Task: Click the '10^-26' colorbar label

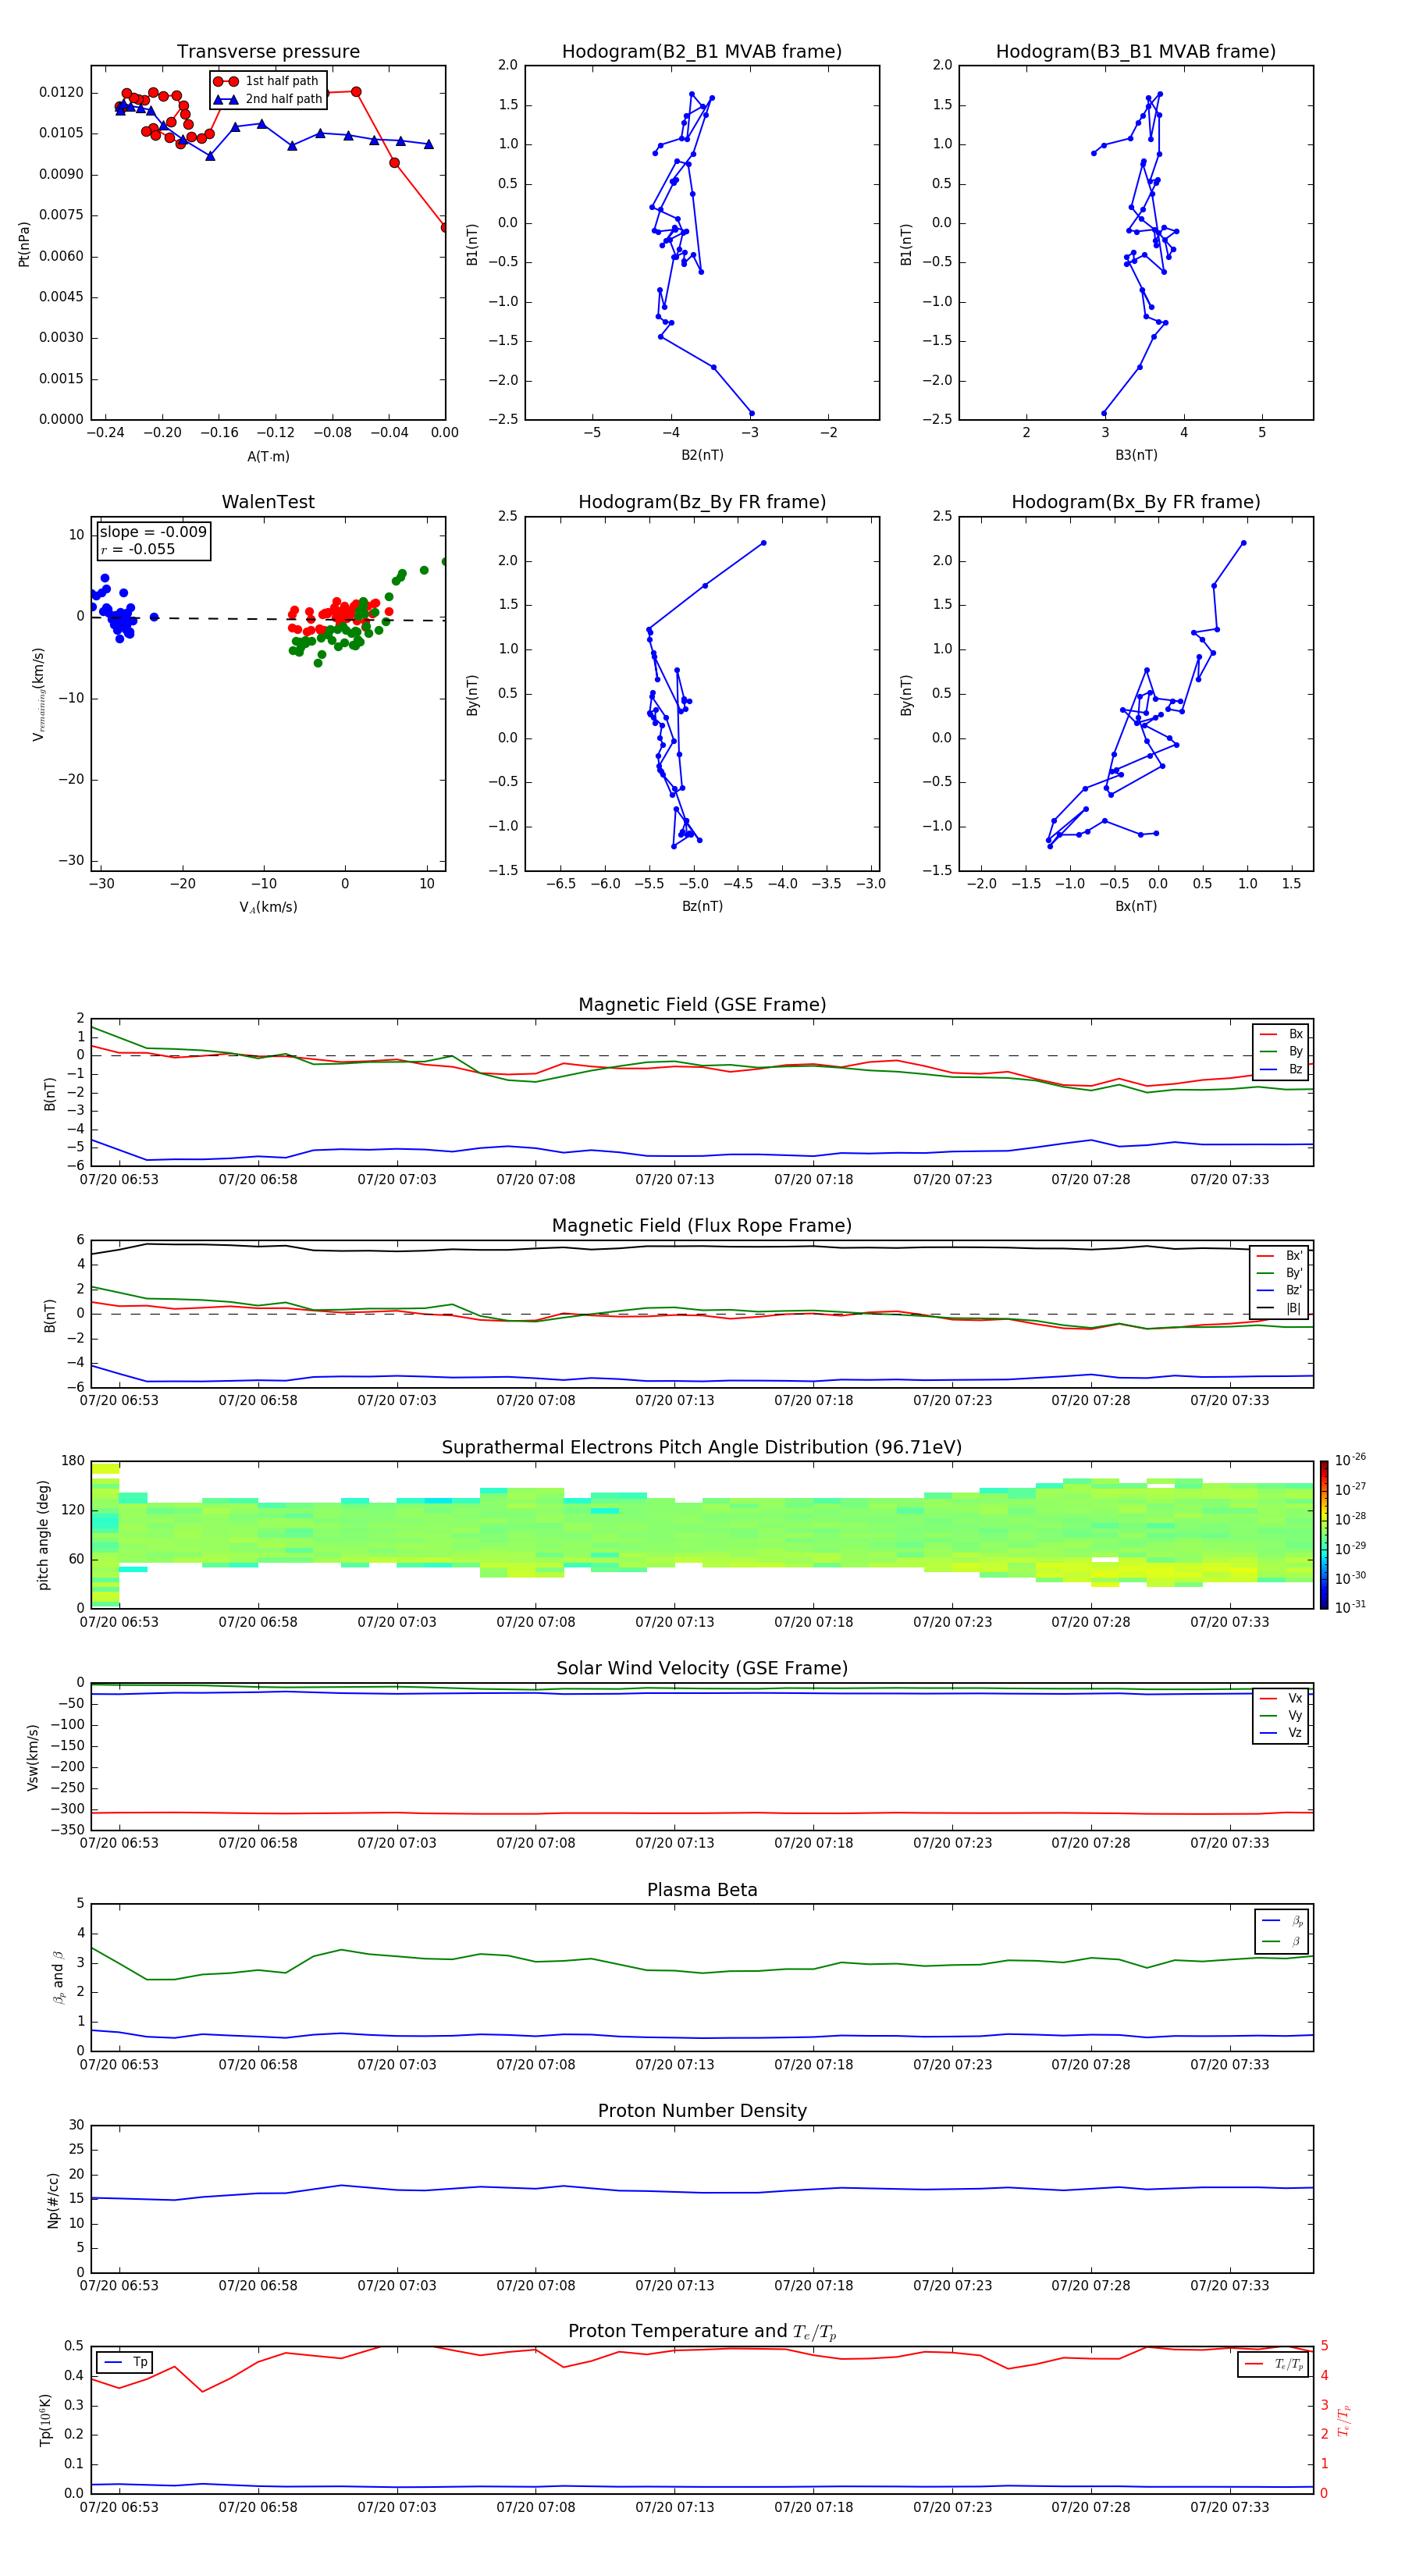Action: click(1350, 1460)
